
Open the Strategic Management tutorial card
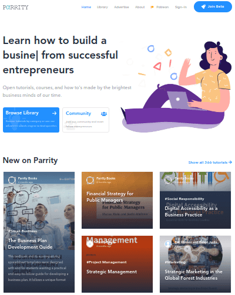coord(117,264)
